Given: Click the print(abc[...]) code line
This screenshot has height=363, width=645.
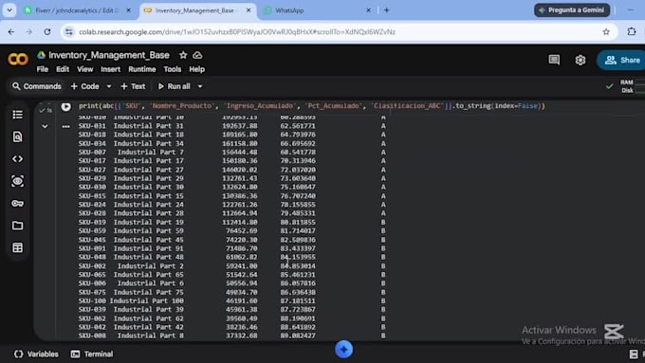Looking at the screenshot, I should [x=312, y=106].
